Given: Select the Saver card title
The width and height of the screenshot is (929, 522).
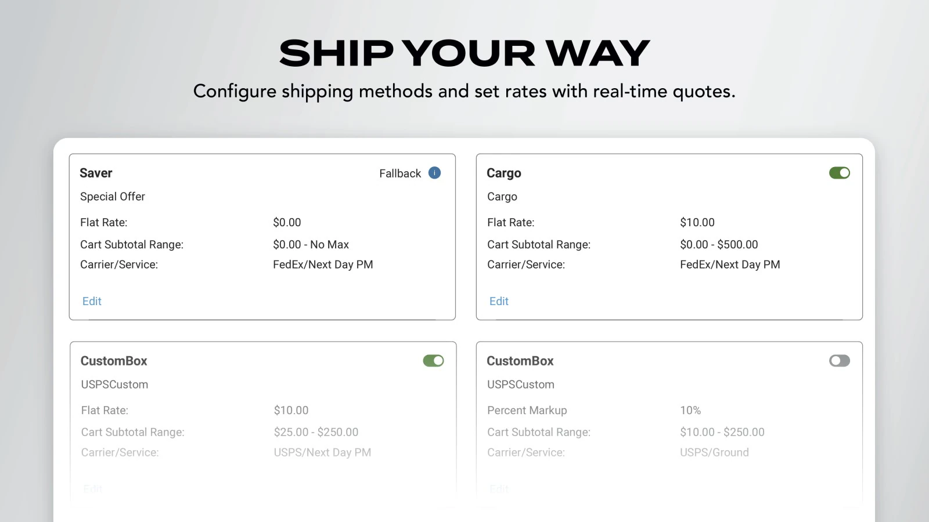Looking at the screenshot, I should [96, 173].
